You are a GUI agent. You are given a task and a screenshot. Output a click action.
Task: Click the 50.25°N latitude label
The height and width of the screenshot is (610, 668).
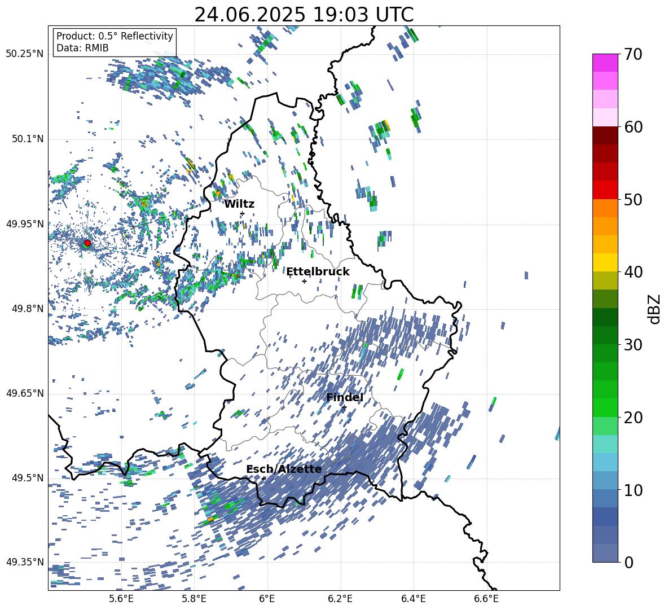pos(25,54)
